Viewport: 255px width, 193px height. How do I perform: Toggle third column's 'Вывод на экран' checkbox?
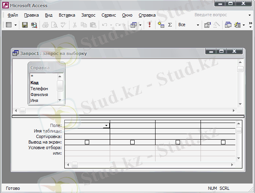pos(178,142)
